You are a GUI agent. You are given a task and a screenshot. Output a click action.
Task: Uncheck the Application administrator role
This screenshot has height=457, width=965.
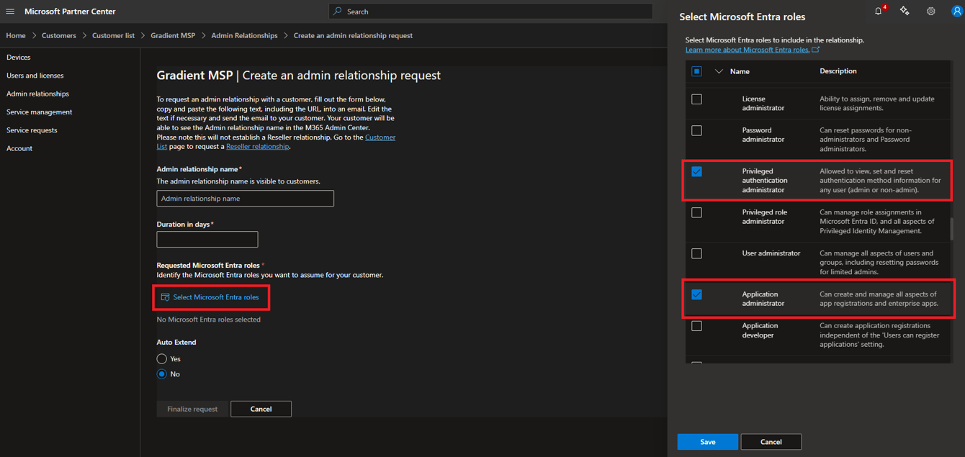tap(696, 294)
